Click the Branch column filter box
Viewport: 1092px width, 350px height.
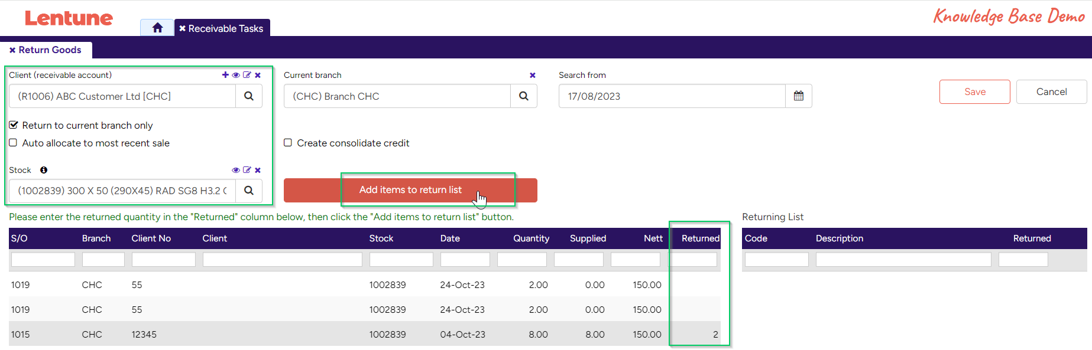pos(103,260)
